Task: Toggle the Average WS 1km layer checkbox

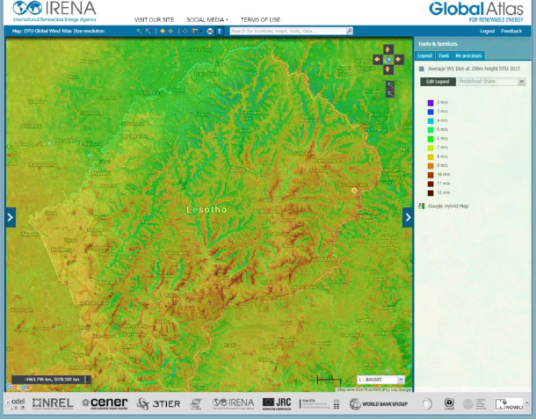Action: pyautogui.click(x=421, y=68)
